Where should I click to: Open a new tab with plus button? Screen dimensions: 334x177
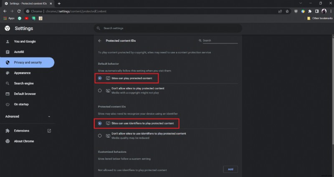59,4
